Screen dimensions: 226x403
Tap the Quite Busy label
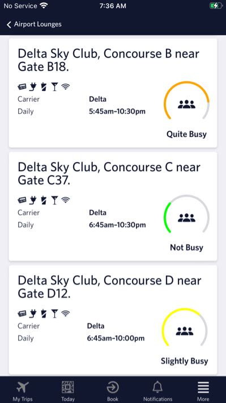tap(186, 134)
